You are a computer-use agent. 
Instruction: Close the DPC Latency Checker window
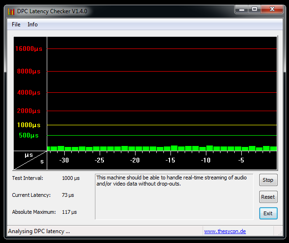(x=273, y=9)
